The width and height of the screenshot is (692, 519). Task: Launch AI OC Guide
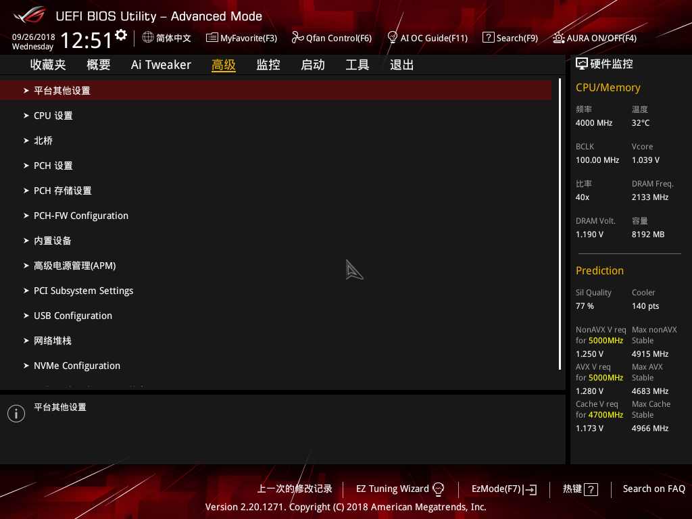(428, 38)
